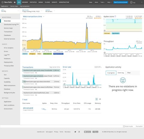Click Search across accounts button

(121, 2)
